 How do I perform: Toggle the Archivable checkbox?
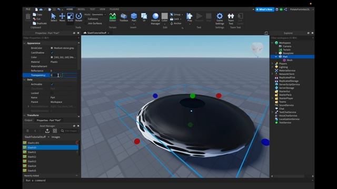click(x=52, y=84)
